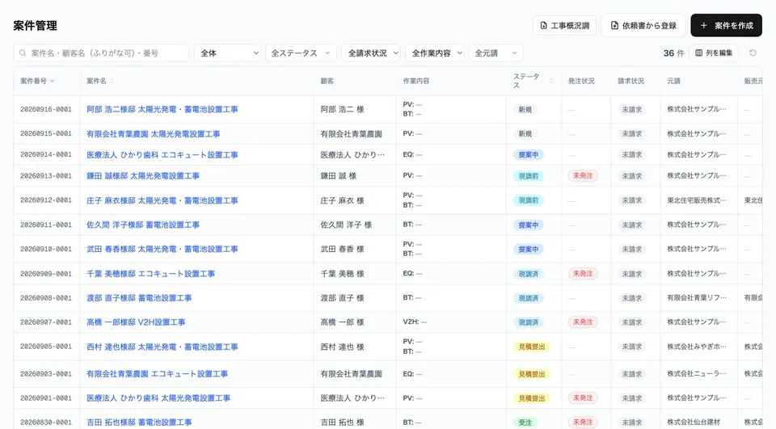The height and width of the screenshot is (429, 776).
Task: Click the 元請 column header
Action: click(x=673, y=81)
